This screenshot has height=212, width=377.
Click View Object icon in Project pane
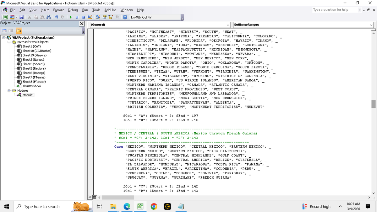pos(11,30)
